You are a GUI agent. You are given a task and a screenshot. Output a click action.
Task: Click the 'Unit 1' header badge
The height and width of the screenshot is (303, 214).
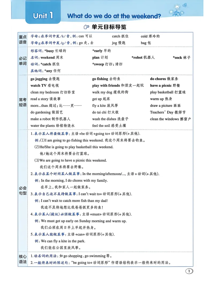43,16
